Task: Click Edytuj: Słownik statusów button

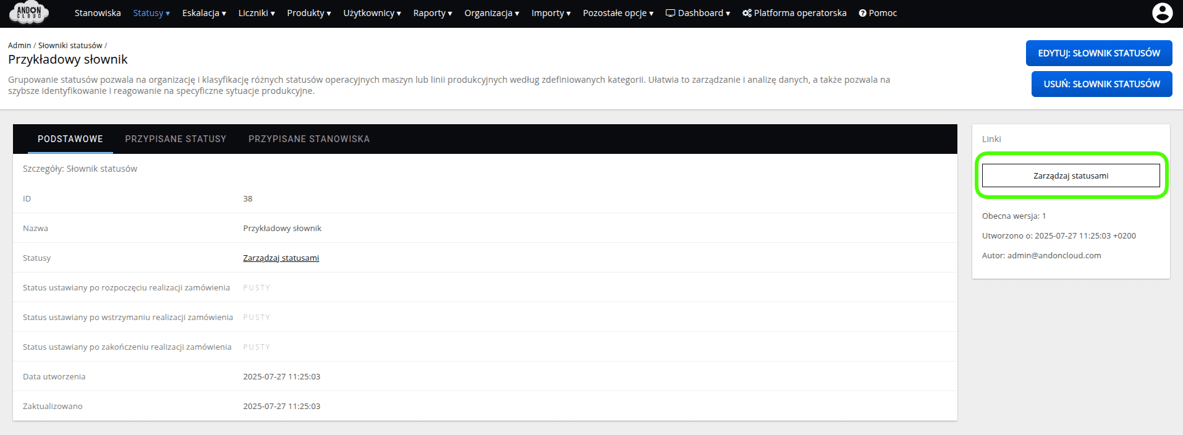Action: coord(1098,53)
